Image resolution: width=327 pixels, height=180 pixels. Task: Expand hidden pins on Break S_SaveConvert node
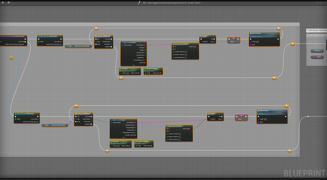[x=133, y=65]
